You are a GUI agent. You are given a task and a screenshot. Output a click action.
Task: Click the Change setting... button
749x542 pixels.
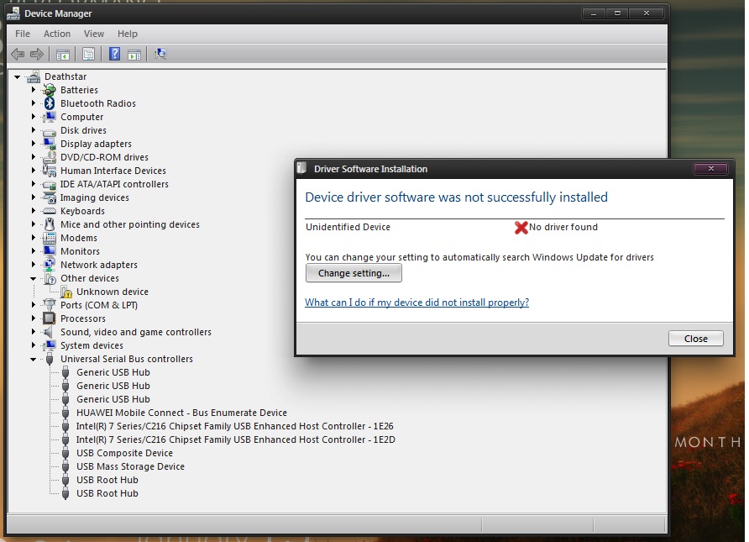pos(354,273)
